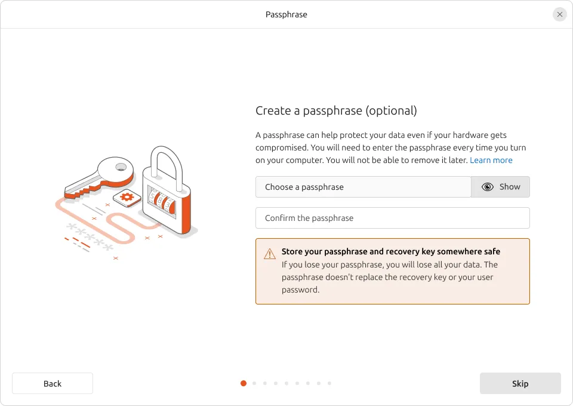573x406 pixels.
Task: Click the bold Store your passphrase warning text
Action: point(390,251)
